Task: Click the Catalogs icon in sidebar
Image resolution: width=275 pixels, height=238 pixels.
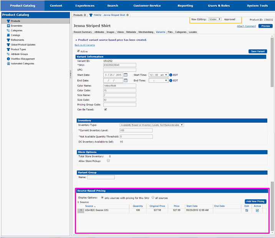Action: [x=8, y=35]
